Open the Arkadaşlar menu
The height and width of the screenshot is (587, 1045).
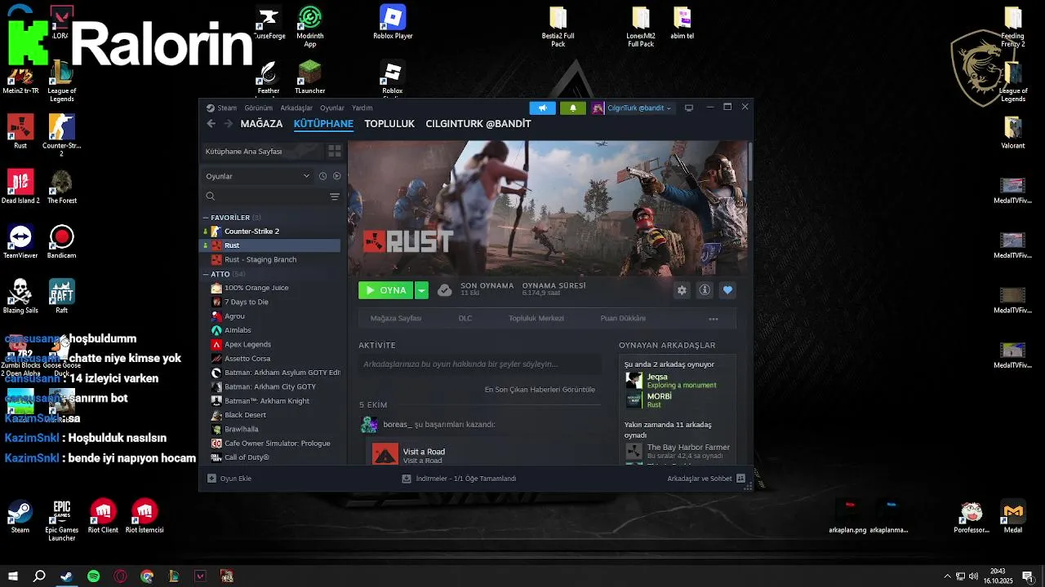pyautogui.click(x=296, y=108)
